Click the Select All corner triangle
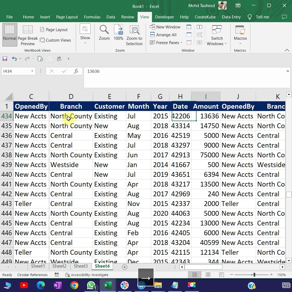Viewport: 292px width, 292px height. 8,96
